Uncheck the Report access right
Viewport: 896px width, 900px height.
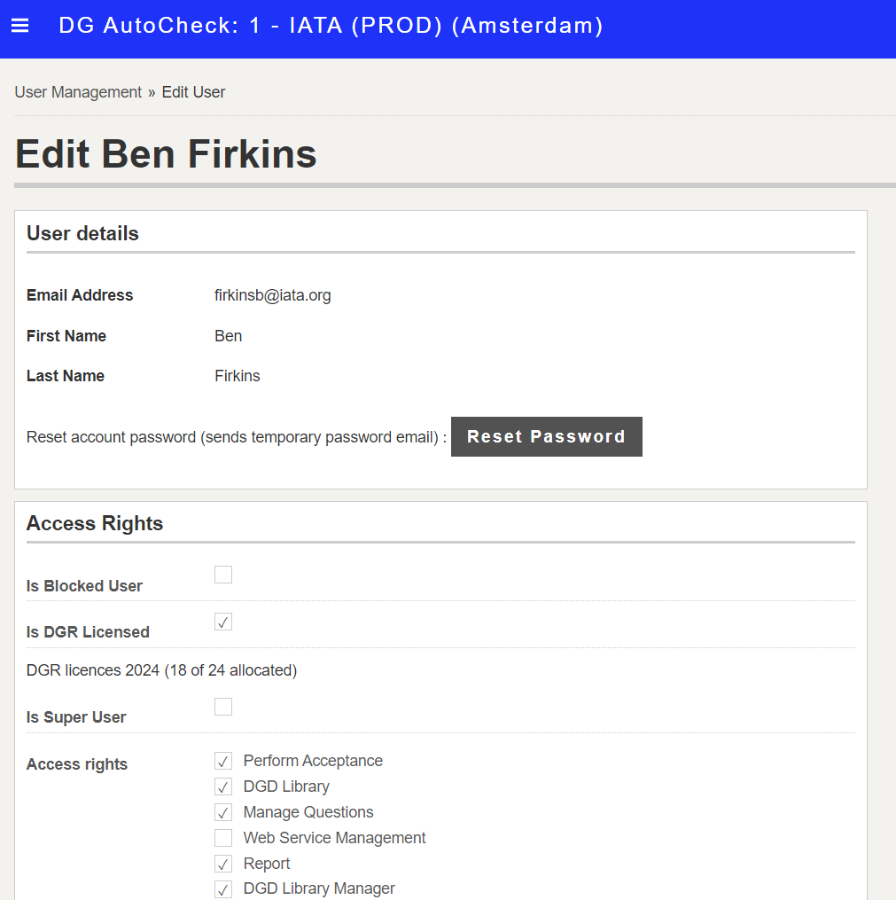point(223,864)
